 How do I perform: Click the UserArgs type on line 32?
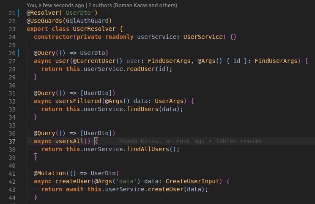[x=169, y=101]
